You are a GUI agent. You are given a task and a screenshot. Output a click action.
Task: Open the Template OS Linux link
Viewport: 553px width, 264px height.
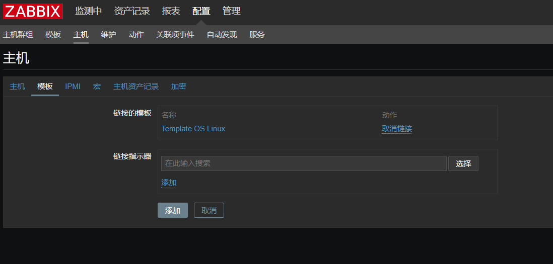pos(193,129)
